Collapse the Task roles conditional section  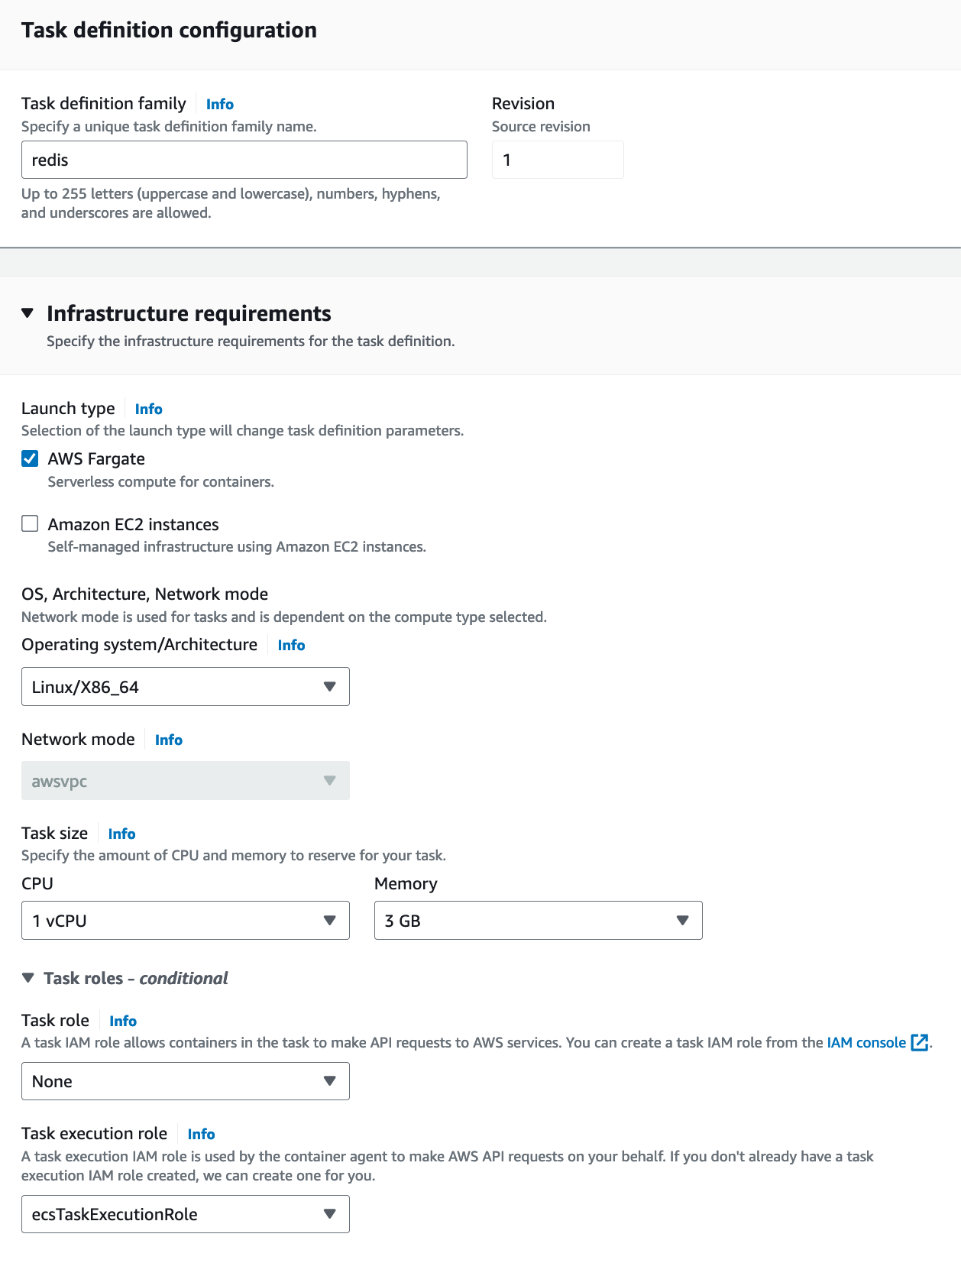point(28,978)
